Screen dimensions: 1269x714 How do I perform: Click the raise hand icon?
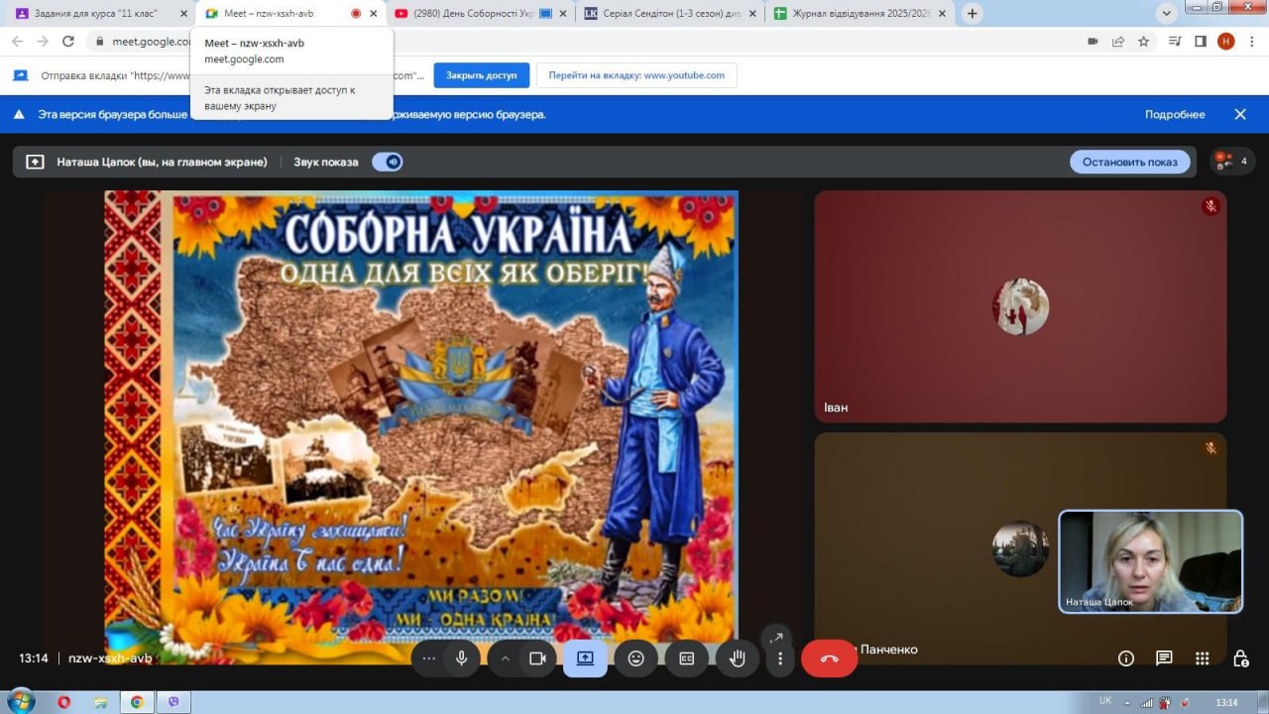point(737,658)
